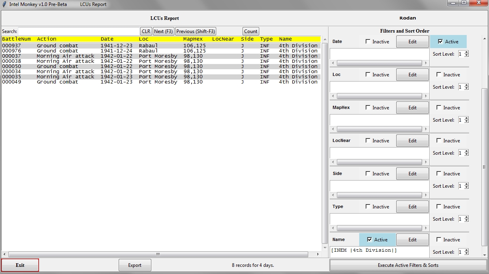The image size is (489, 274).
Task: Increase the Name Sort Level spinner
Action: pos(466,250)
